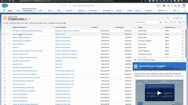The height and width of the screenshot is (105, 188).
Task: Open the Display As table selector
Action: 167,22
